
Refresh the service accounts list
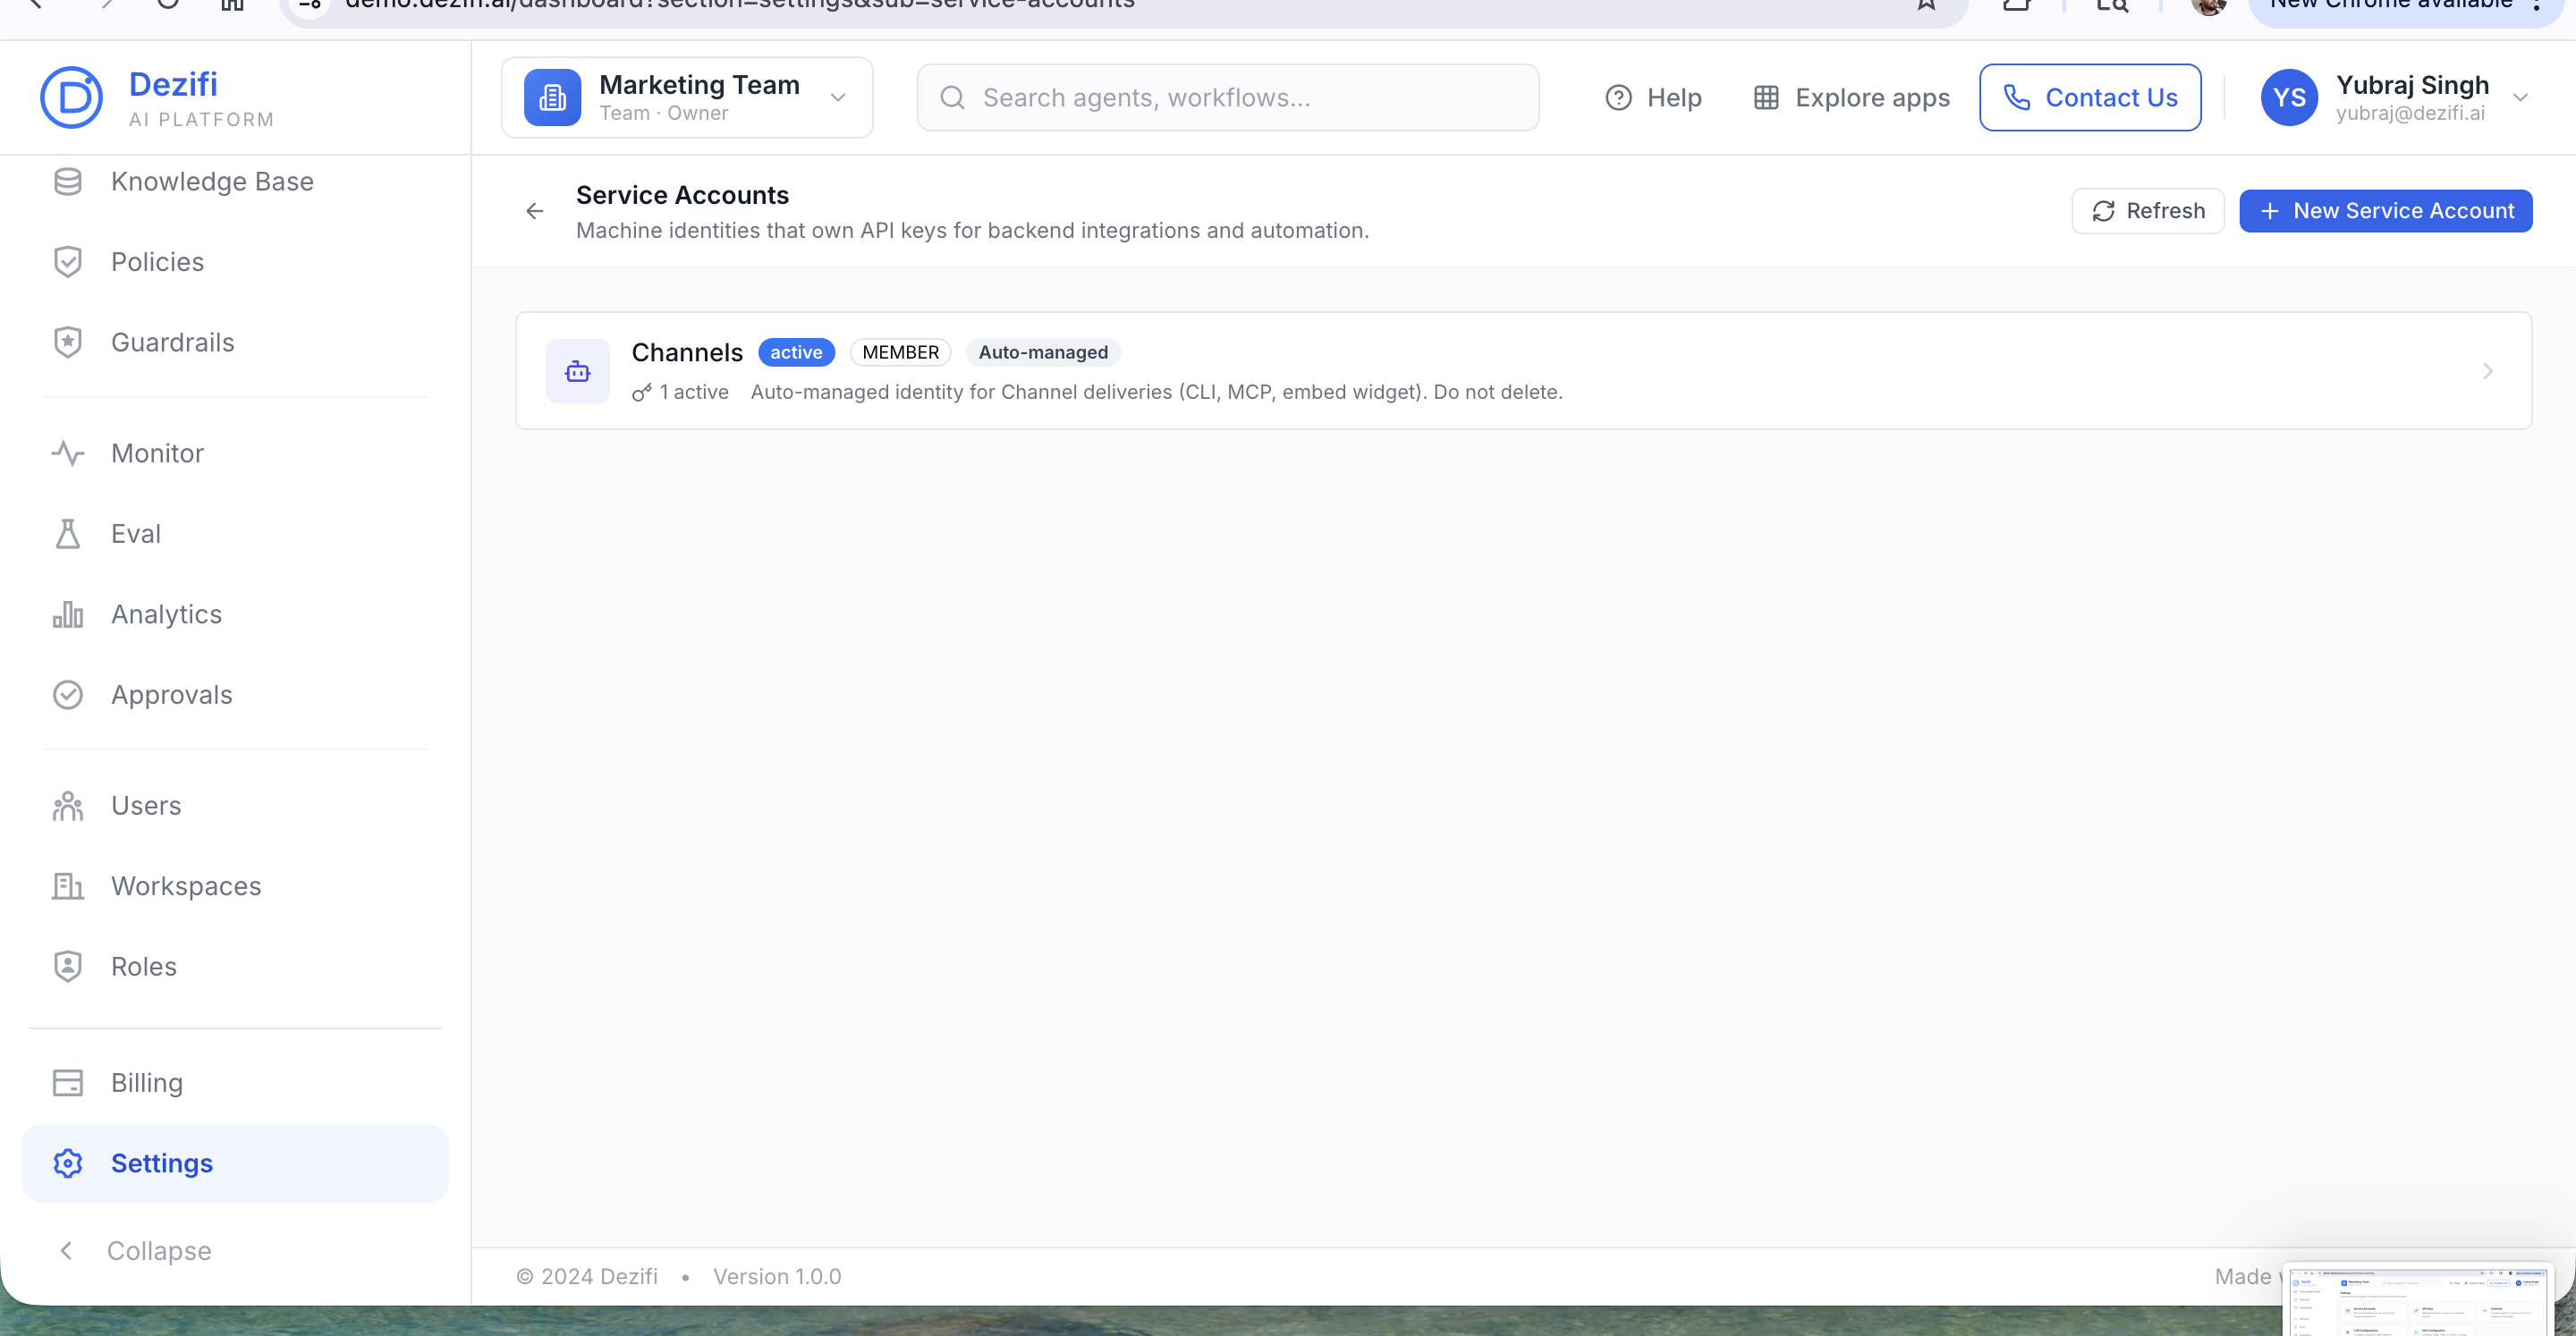pyautogui.click(x=2147, y=211)
